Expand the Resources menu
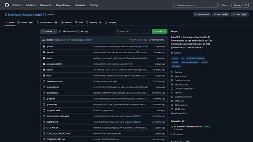Viewport: 253px width, 142px height. [x=47, y=5]
